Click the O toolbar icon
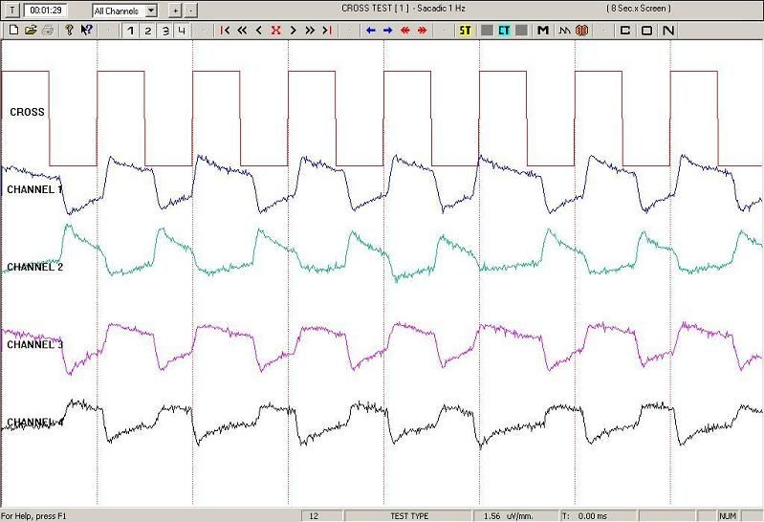This screenshot has height=522, width=764. point(646,31)
